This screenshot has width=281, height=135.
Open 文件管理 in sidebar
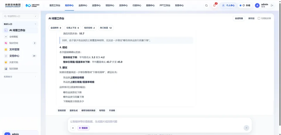(x=20, y=50)
